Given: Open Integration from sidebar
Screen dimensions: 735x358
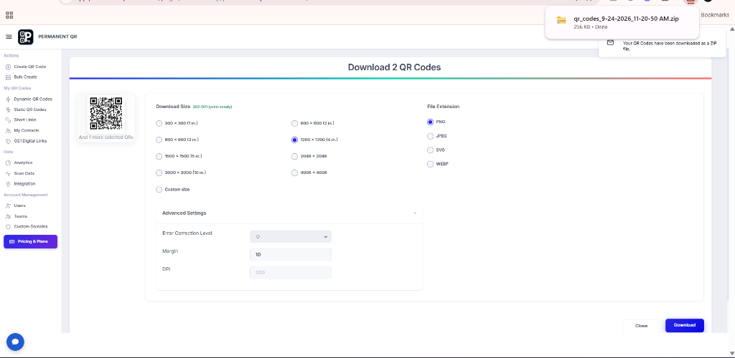Looking at the screenshot, I should (x=25, y=184).
